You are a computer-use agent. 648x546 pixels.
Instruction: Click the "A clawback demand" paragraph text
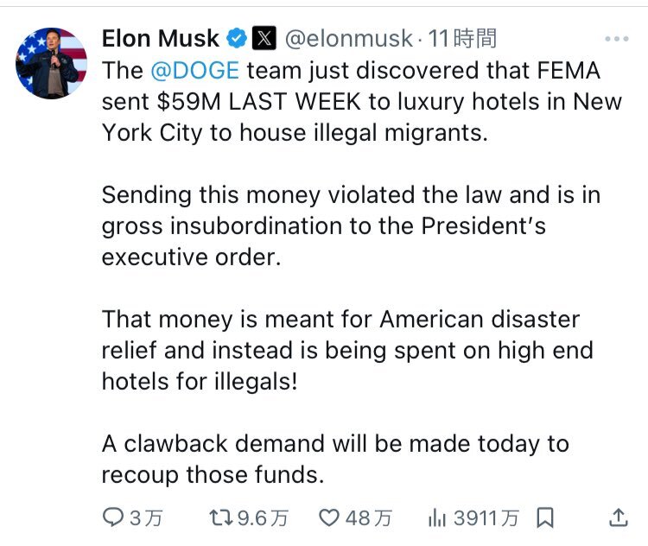pos(335,459)
